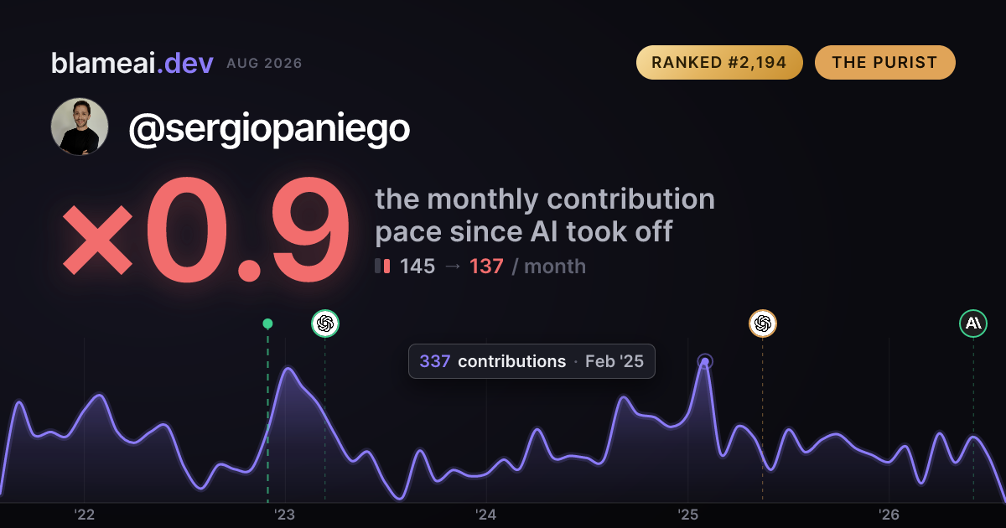Click THE PURIST badge

(884, 63)
